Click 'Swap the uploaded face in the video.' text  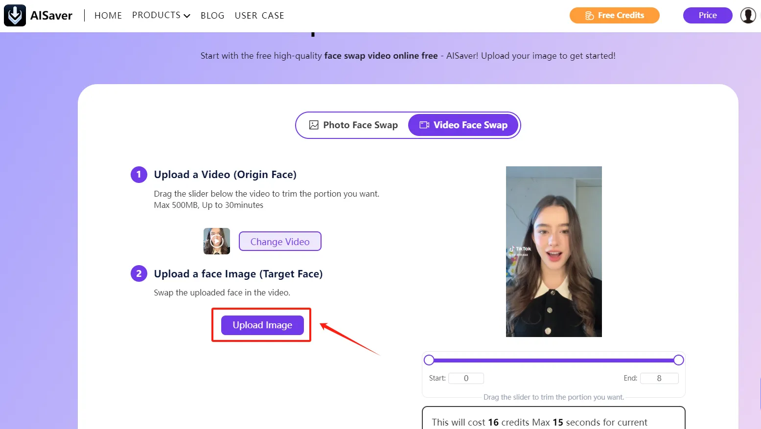click(222, 293)
